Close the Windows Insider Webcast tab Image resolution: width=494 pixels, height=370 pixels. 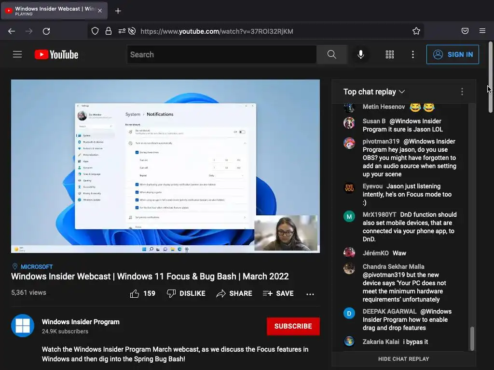(x=100, y=11)
